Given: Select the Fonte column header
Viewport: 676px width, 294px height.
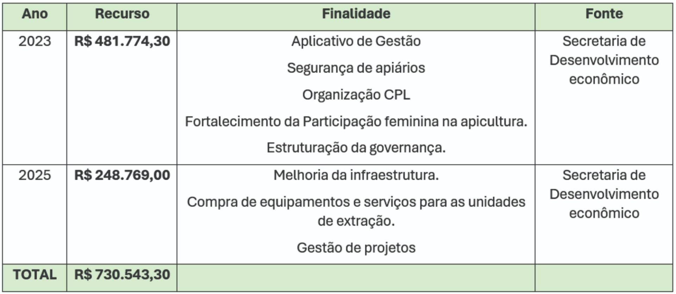Looking at the screenshot, I should tap(604, 14).
